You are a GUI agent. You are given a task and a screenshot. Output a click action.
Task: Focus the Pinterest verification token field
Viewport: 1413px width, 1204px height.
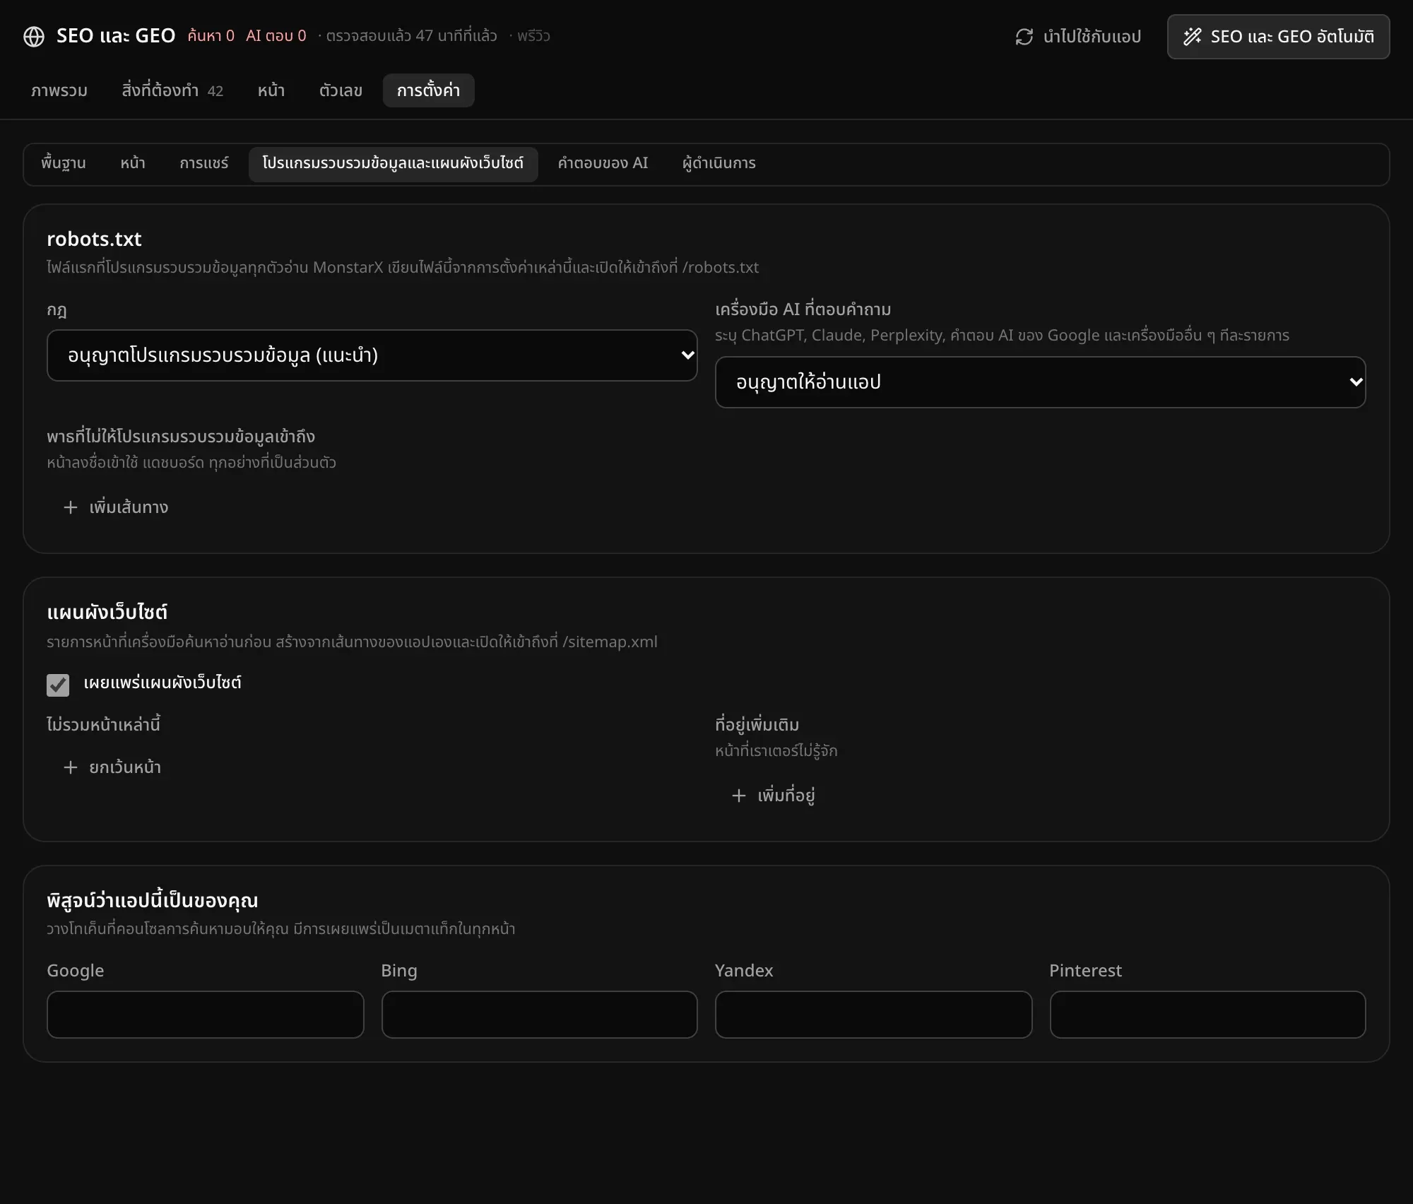pos(1208,1015)
